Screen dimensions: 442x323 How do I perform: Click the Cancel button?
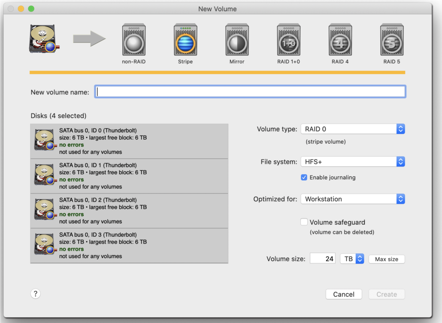[344, 294]
